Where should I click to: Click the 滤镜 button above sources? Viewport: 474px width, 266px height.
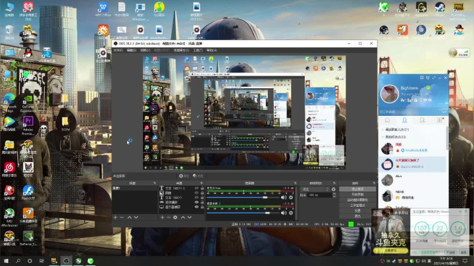[198, 176]
